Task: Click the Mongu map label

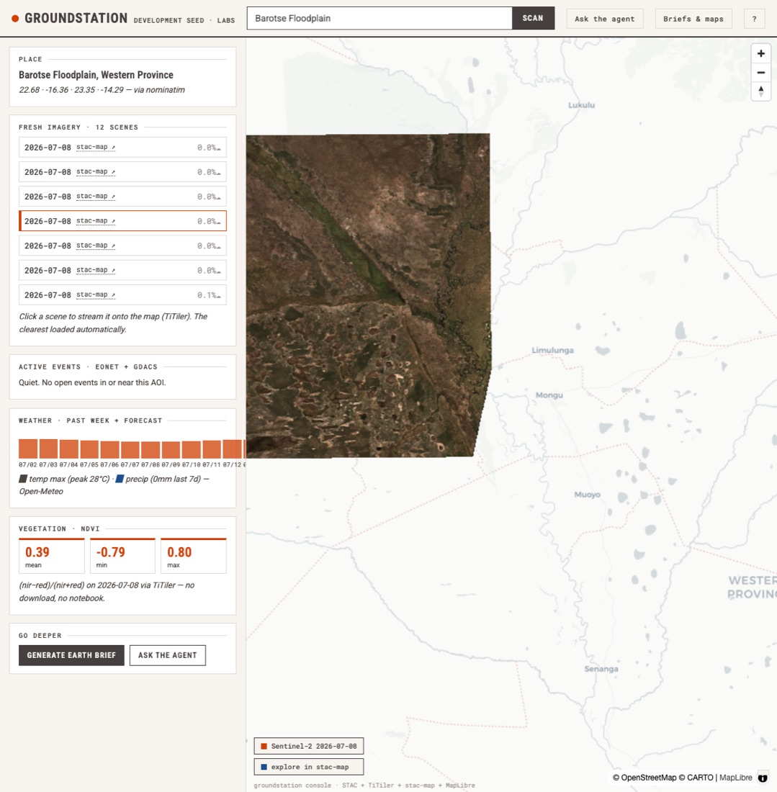Action: click(x=549, y=395)
